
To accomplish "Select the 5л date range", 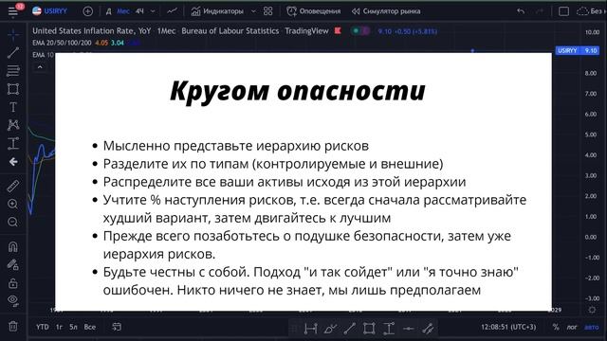I will click(74, 327).
